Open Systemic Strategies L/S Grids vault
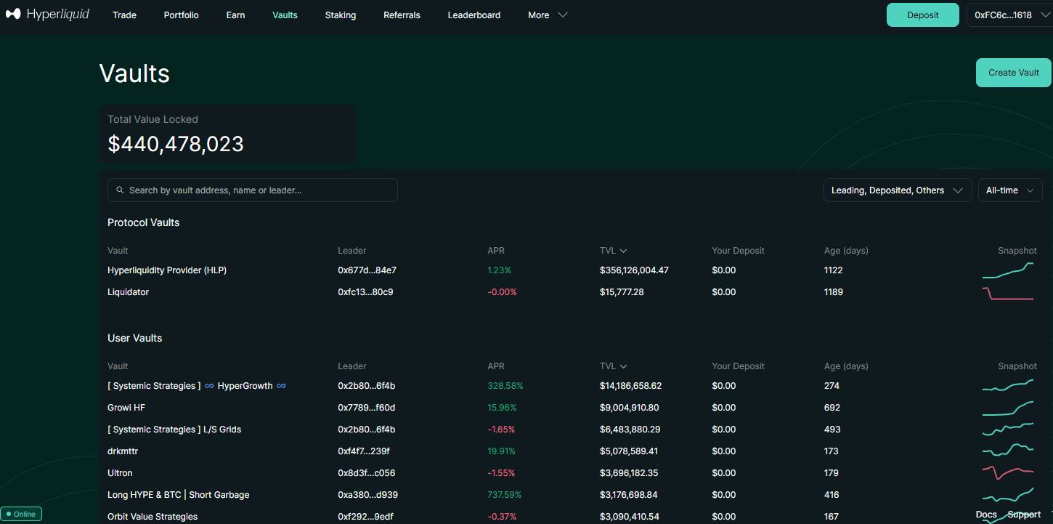 point(174,430)
